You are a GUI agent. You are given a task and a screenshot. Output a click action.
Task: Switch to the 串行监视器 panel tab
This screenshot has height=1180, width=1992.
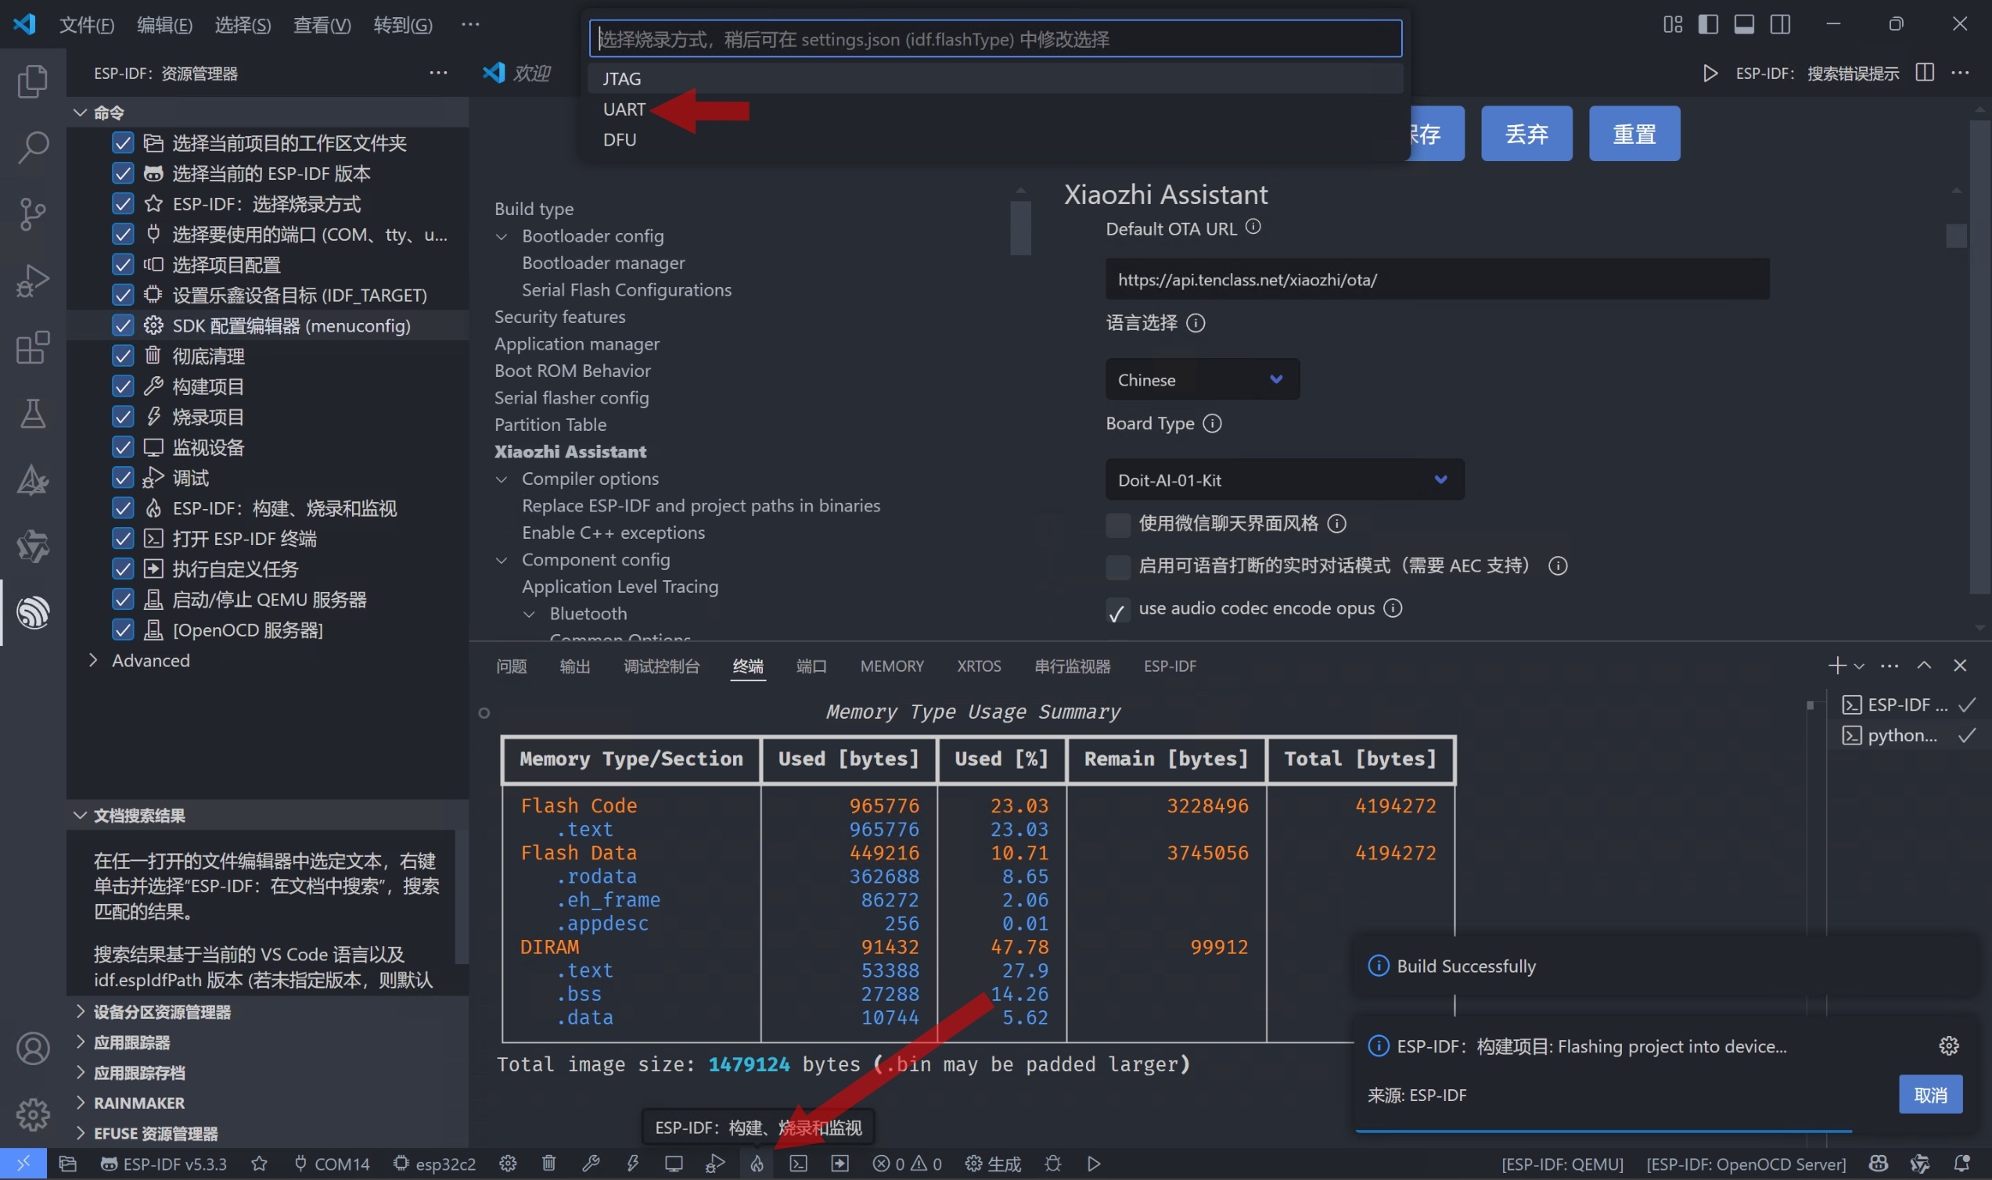pyautogui.click(x=1072, y=665)
